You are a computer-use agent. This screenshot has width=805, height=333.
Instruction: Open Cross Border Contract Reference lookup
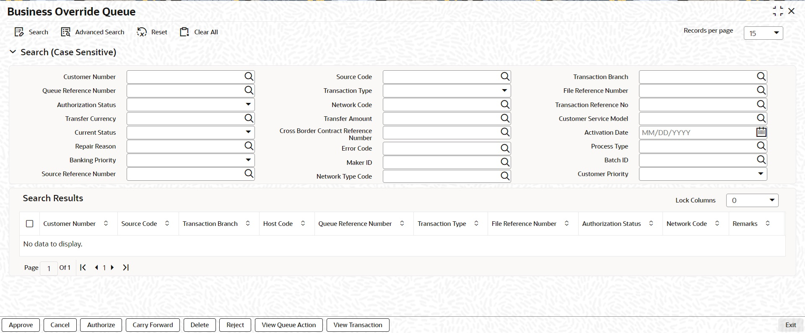coord(505,132)
